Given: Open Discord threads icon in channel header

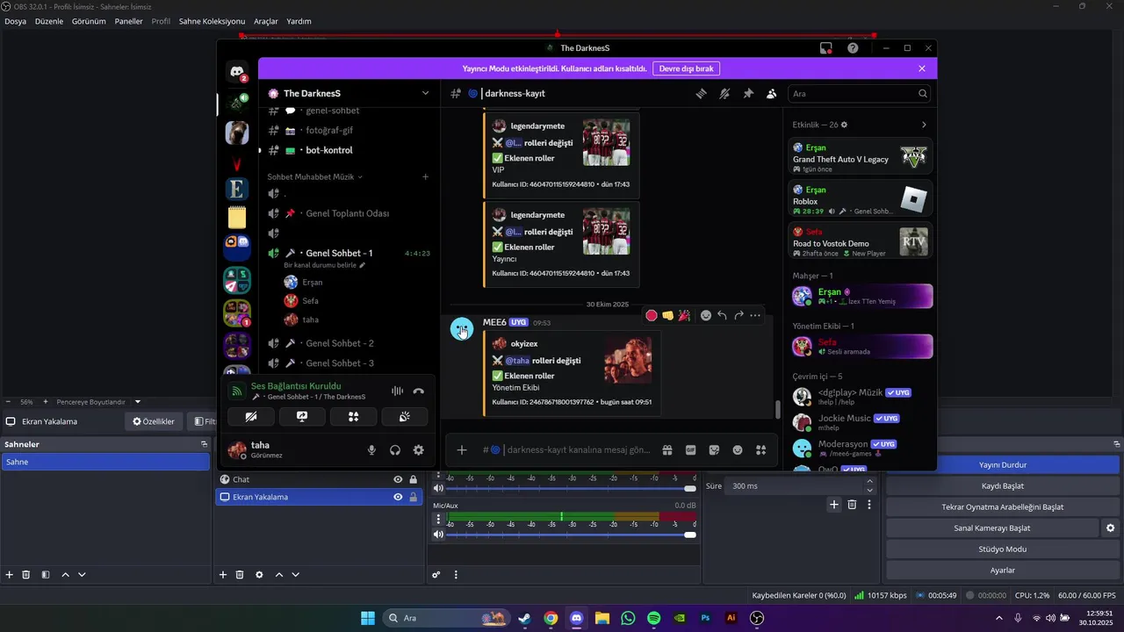Looking at the screenshot, I should [701, 93].
